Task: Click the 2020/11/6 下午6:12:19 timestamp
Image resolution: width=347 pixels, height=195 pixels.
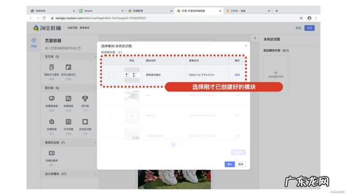Action: pos(201,75)
